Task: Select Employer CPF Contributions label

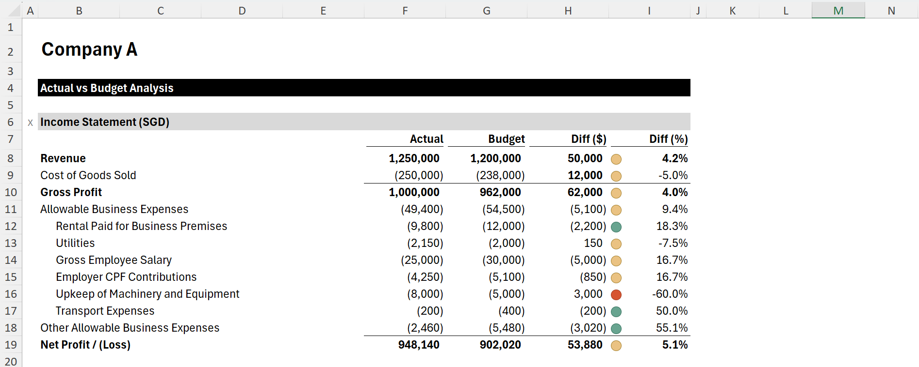Action: tap(126, 277)
